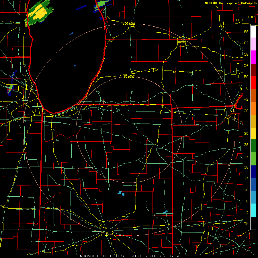Click the "NEXLAB-College of DuPage" credit text
The height and width of the screenshot is (258, 258).
coord(230,3)
